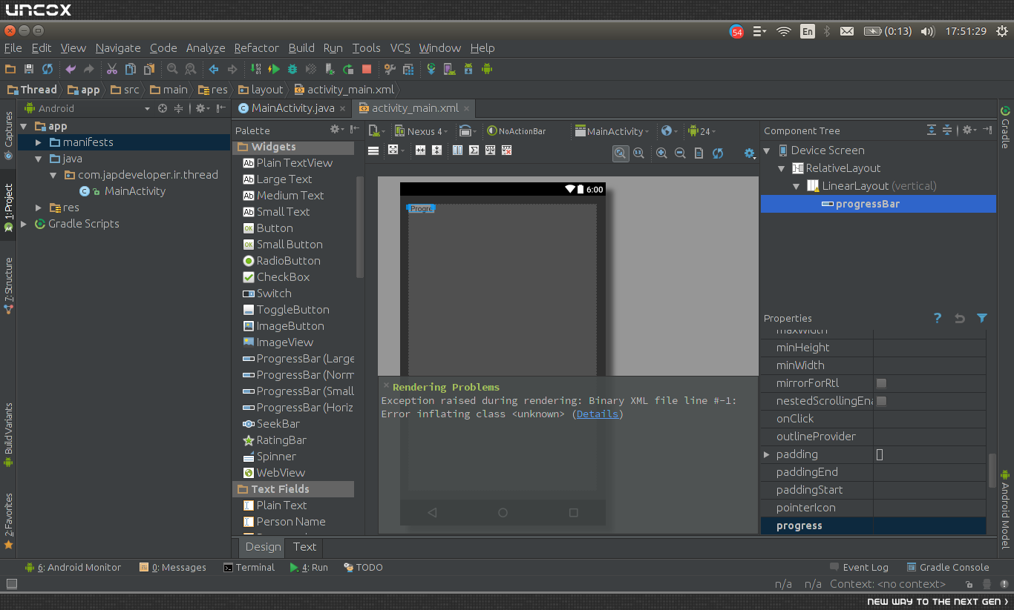Viewport: 1014px width, 610px height.
Task: Click the 1:1 actual size zoom icon
Action: [x=638, y=153]
